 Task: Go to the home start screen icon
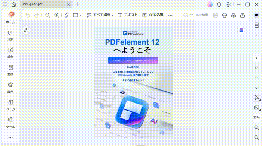14,4
